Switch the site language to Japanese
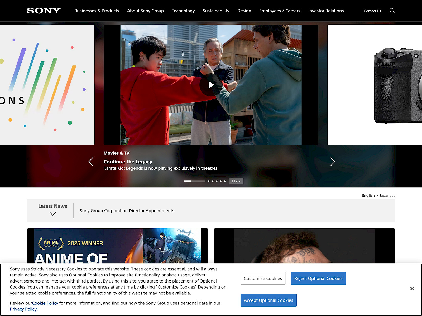Screen dimensions: 422x316 pyautogui.click(x=387, y=195)
